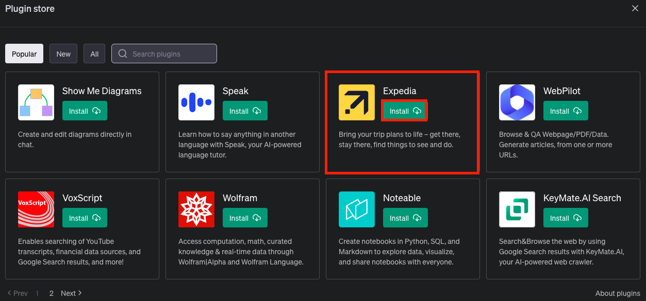Viewport: 646px width, 301px height.
Task: Click the Expedia plugin title
Action: (x=400, y=91)
